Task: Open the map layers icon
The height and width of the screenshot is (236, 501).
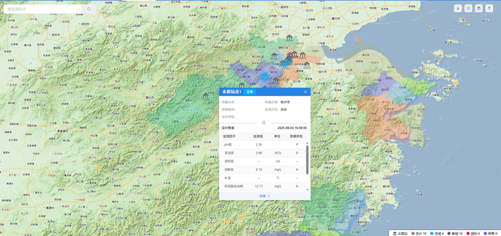Action: tap(478, 9)
